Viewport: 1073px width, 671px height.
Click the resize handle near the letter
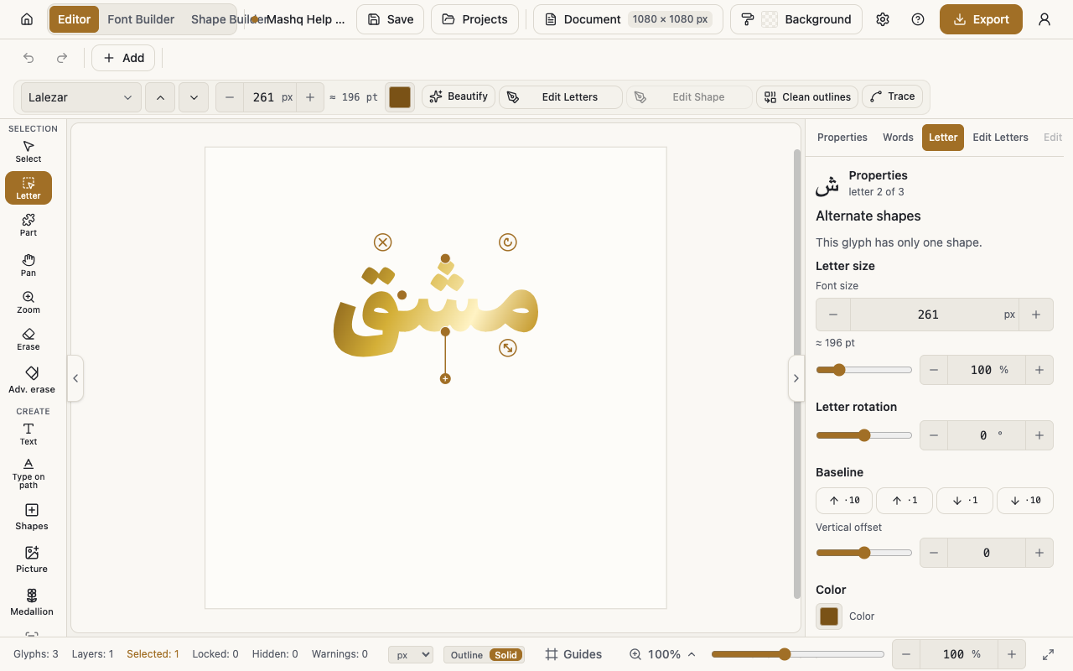[x=507, y=347]
